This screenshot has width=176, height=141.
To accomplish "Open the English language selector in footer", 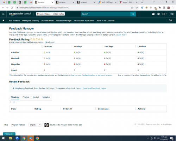I will point(34,125).
